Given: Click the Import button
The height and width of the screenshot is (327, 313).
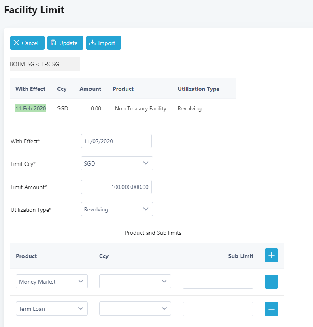Looking at the screenshot, I should point(103,43).
